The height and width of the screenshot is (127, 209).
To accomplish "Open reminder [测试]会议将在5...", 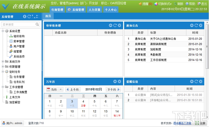I will [x=161, y=95].
